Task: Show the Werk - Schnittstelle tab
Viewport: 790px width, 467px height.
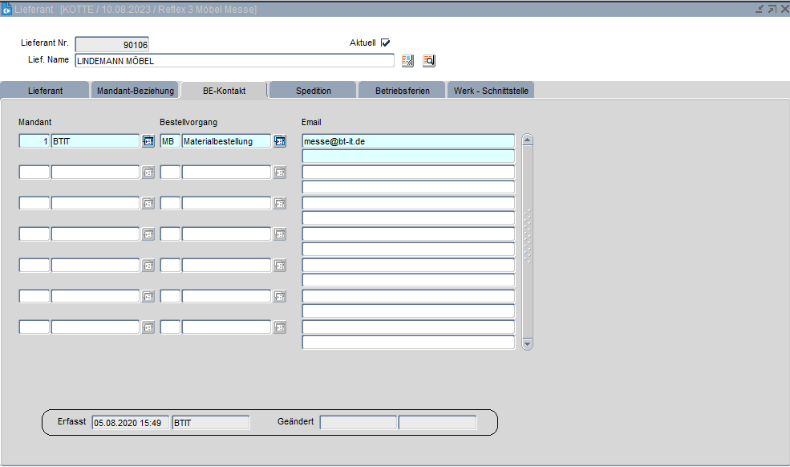Action: click(491, 91)
